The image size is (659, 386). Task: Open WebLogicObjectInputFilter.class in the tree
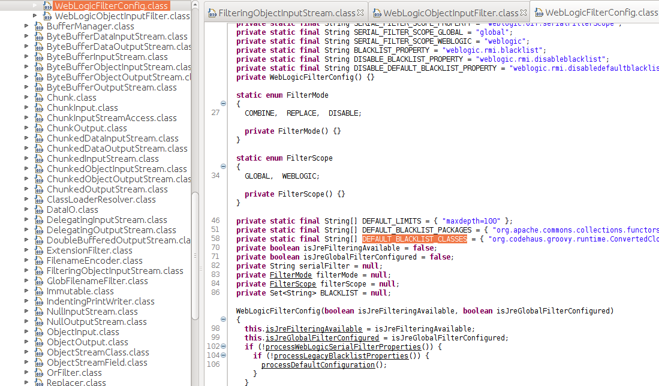tap(122, 16)
